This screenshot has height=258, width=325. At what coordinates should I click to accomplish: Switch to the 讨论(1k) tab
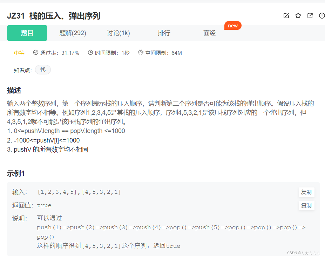pyautogui.click(x=118, y=33)
